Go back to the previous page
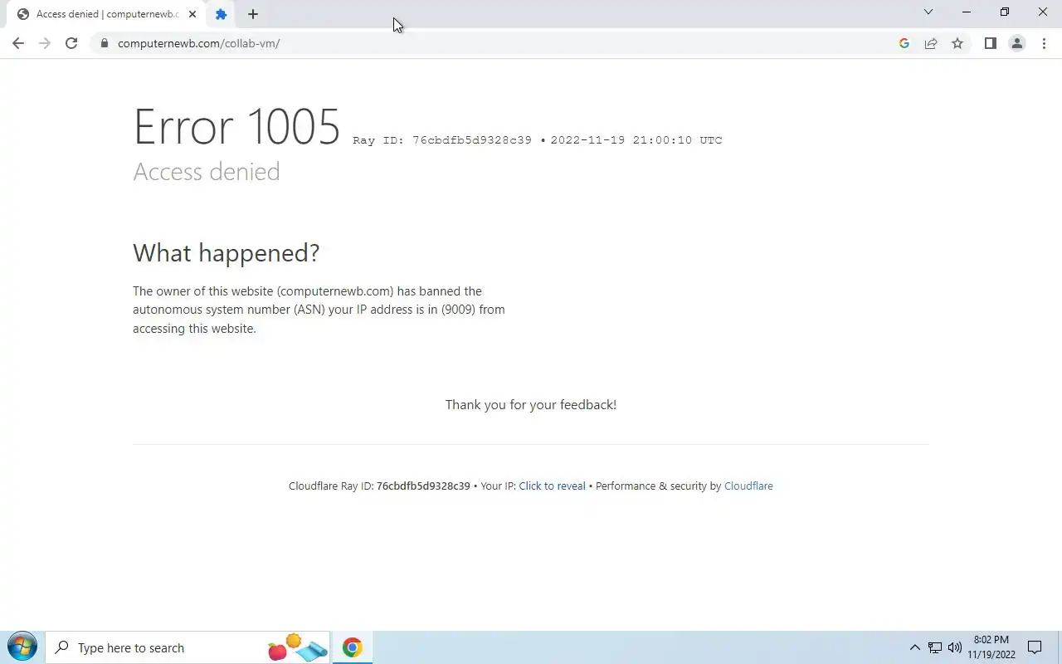 18,43
